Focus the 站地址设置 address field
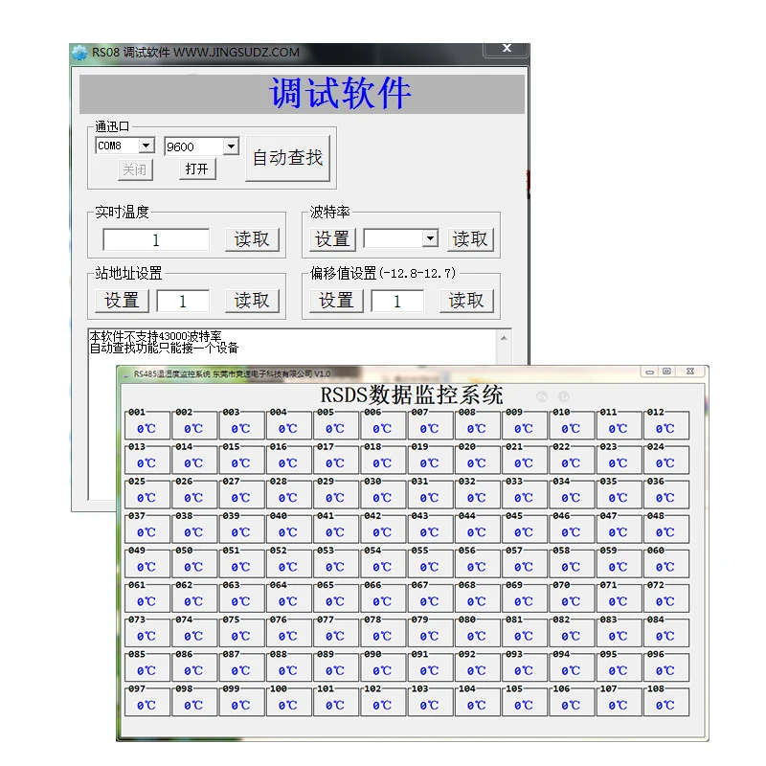 tap(183, 301)
